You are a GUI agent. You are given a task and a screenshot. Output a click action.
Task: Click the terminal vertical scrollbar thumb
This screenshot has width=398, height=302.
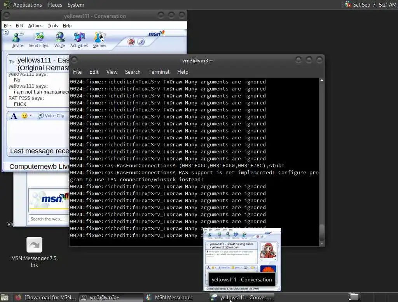click(x=321, y=232)
